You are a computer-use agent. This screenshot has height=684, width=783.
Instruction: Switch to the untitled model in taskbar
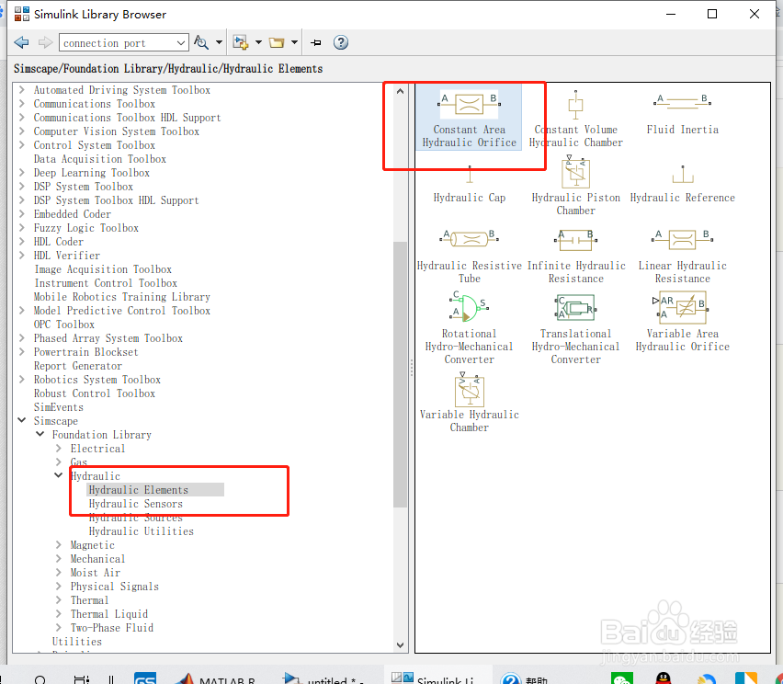click(323, 678)
